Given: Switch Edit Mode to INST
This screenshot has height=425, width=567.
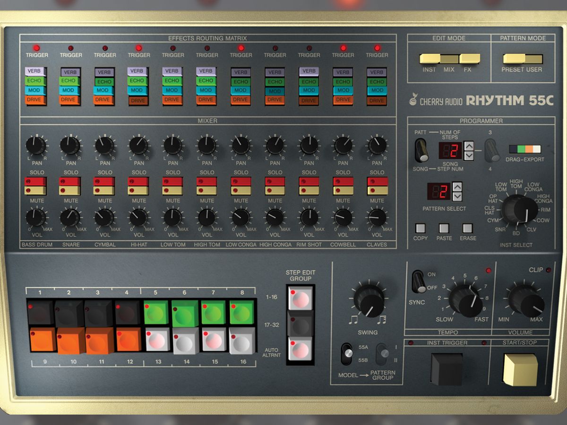Looking at the screenshot, I should pyautogui.click(x=430, y=59).
